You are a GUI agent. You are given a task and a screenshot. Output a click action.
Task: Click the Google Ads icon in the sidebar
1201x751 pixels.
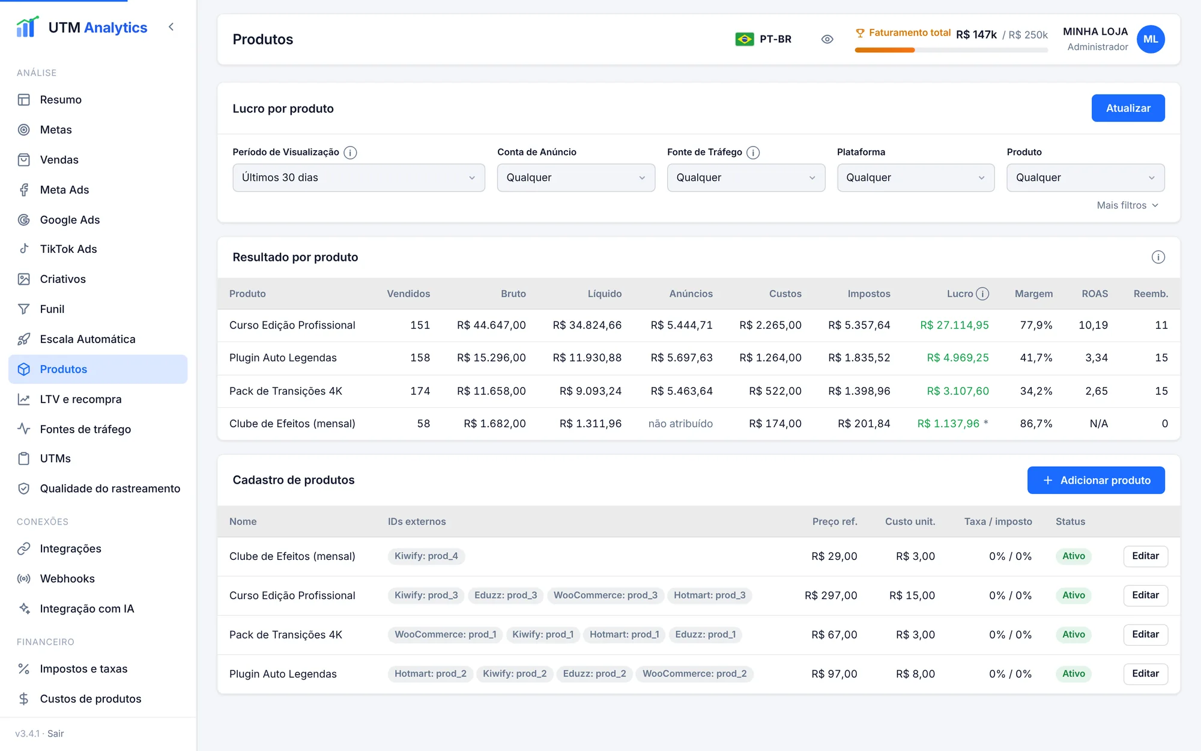tap(24, 220)
